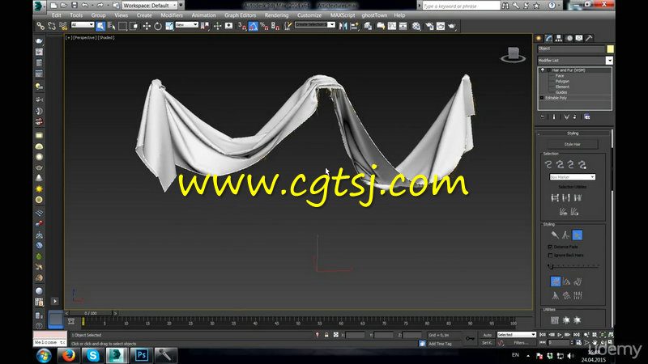
Task: Open the Animation menu
Action: [x=203, y=15]
